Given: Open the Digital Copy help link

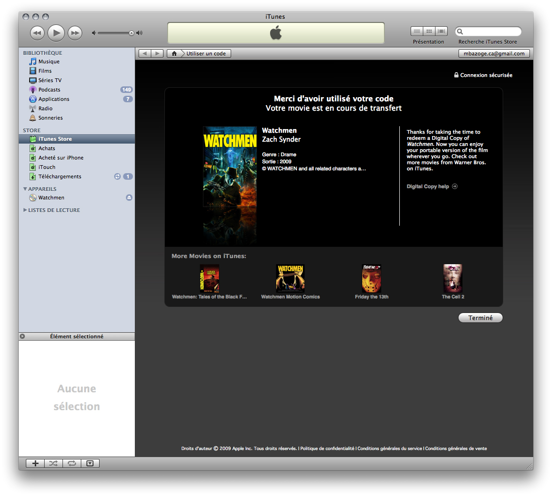Looking at the screenshot, I should click(428, 186).
